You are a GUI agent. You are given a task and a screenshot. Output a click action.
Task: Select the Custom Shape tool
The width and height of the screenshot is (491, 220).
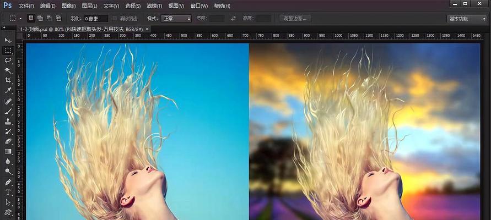(x=8, y=212)
